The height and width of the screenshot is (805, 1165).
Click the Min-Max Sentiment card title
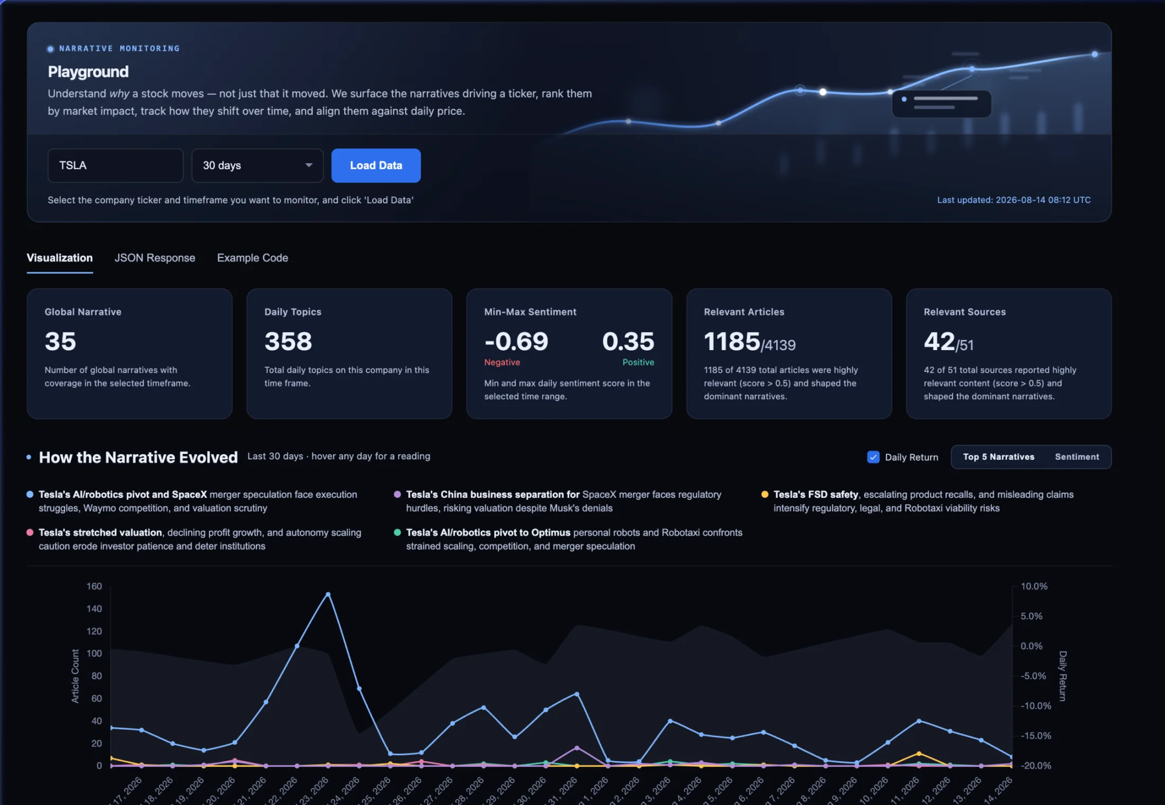pos(530,312)
